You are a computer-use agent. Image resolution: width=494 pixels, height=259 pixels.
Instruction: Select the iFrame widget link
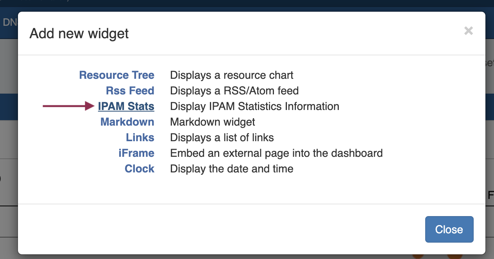tap(136, 153)
